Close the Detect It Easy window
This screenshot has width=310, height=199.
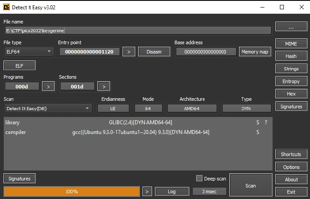(x=302, y=8)
